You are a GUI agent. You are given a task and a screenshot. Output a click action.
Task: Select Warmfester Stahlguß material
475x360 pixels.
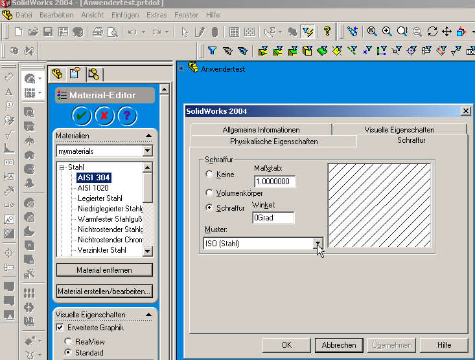[x=110, y=218]
